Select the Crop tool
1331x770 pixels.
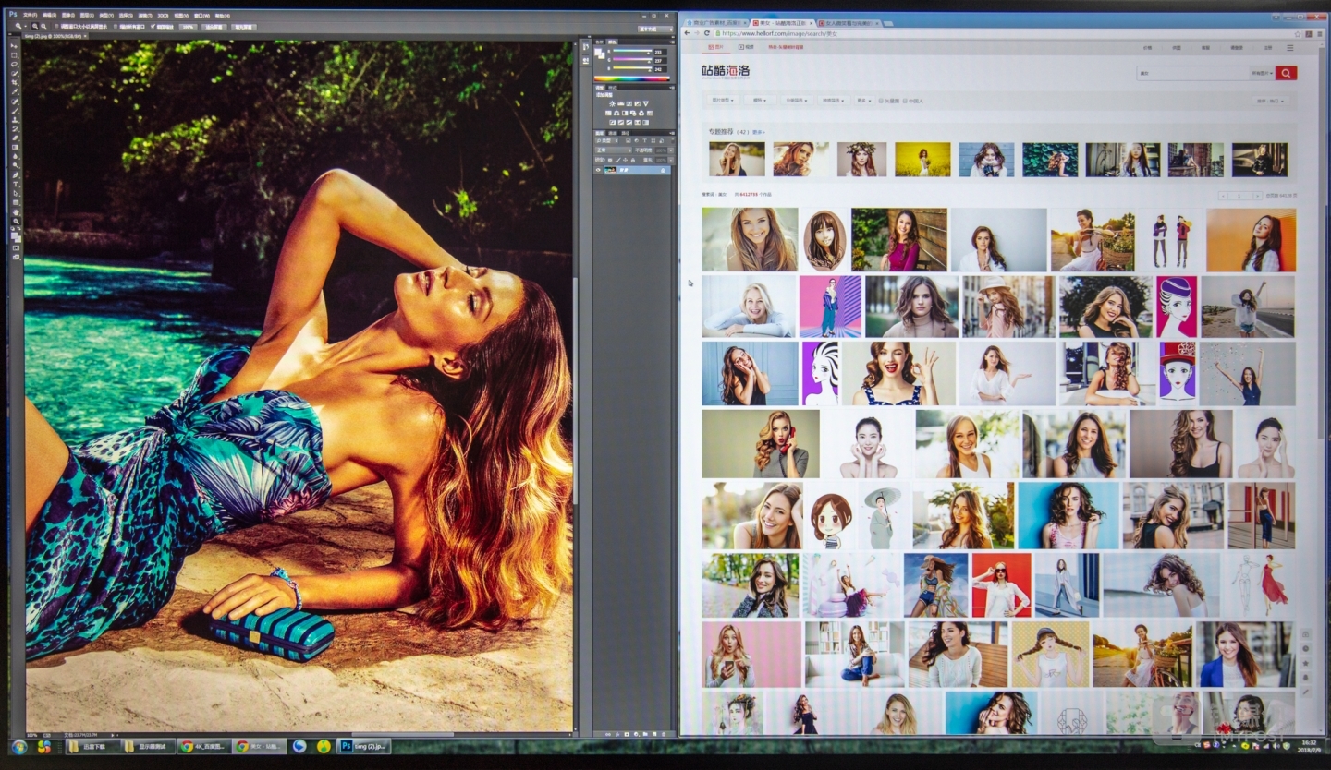coord(15,82)
